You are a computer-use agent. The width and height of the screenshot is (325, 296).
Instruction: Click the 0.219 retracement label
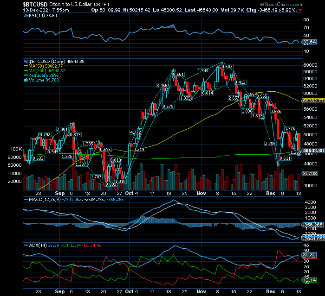139,149
